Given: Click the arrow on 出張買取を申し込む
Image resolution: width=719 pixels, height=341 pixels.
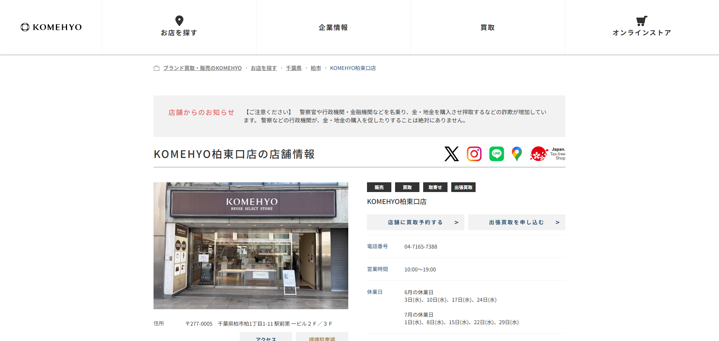Looking at the screenshot, I should [558, 222].
